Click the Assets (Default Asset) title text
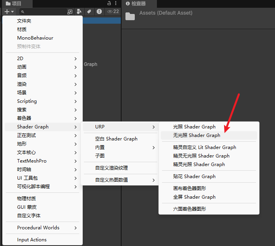275x246 pixels. [166, 13]
